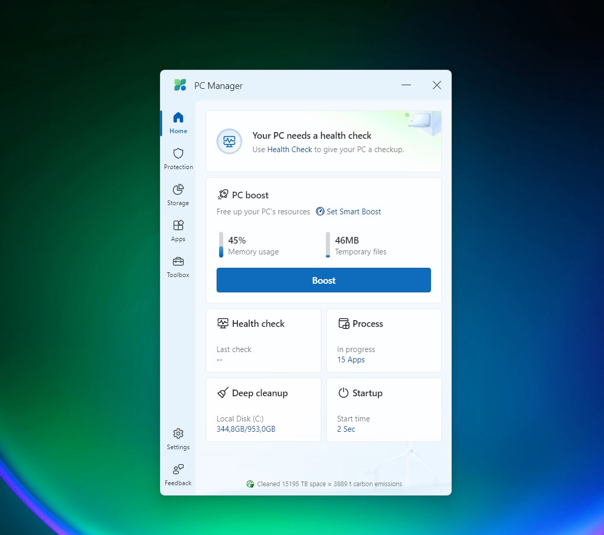The height and width of the screenshot is (535, 604).
Task: Click the Smart Boost gauge icon
Action: tap(320, 211)
